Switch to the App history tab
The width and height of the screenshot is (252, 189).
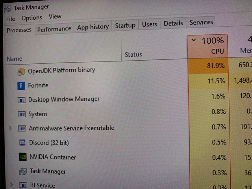93,27
